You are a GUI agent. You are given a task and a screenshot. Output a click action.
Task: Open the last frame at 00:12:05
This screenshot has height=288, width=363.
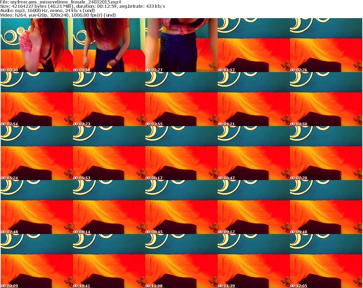click(x=326, y=261)
